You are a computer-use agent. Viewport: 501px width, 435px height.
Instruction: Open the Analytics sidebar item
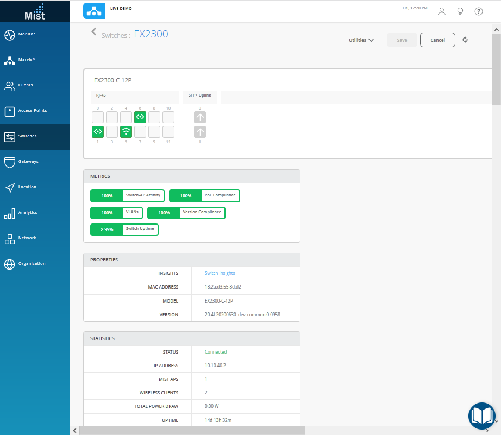27,213
